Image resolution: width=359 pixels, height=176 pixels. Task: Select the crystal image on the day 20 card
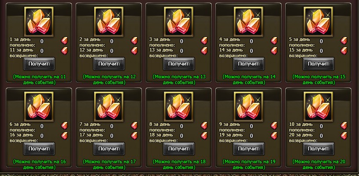pos(319,106)
